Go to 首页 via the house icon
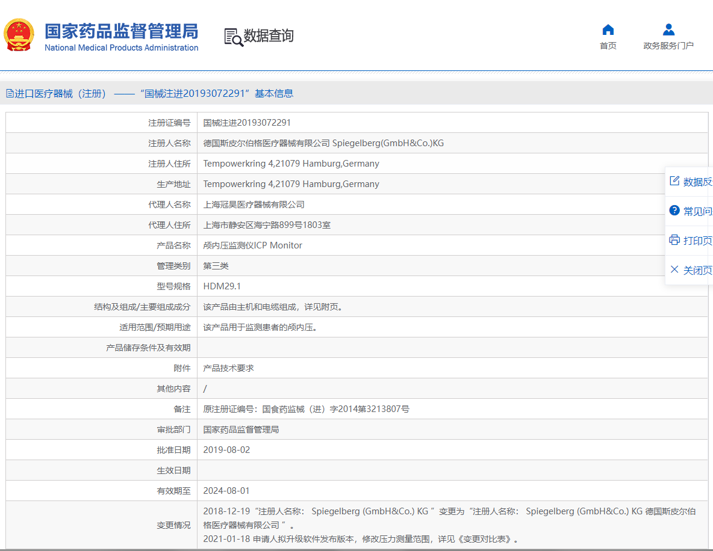Image resolution: width=713 pixels, height=551 pixels. (608, 30)
